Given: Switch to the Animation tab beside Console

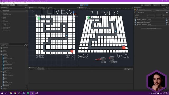Looking at the screenshot, I should (x=41, y=68).
